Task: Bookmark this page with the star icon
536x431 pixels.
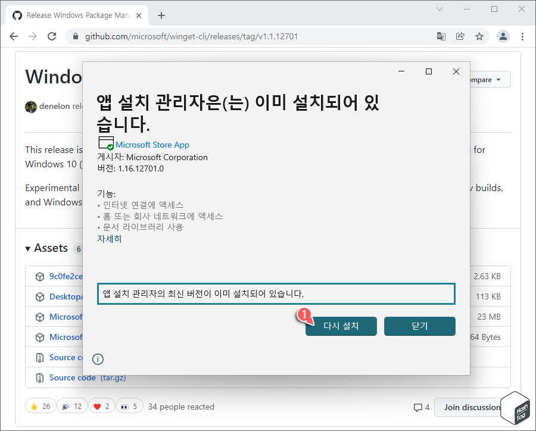Action: coord(479,36)
